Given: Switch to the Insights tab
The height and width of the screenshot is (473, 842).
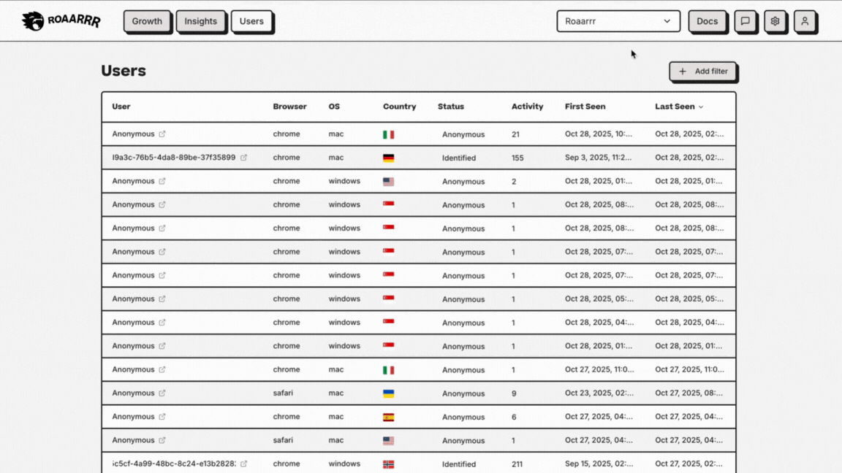Looking at the screenshot, I should (201, 21).
